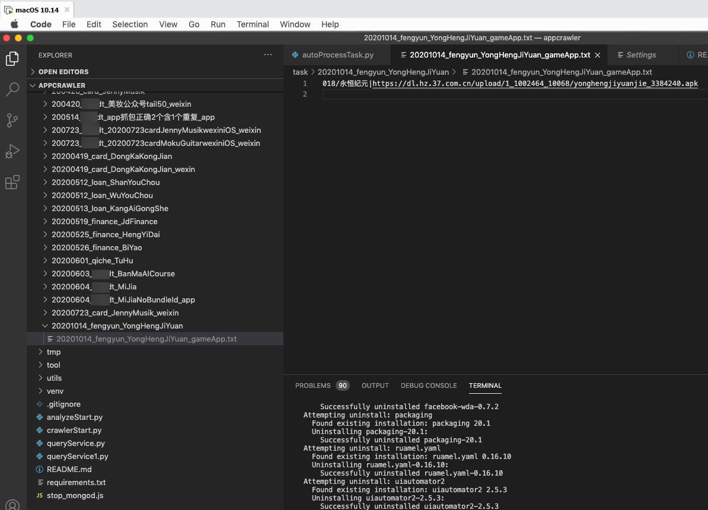708x510 pixels.
Task: Click the Python icon on autoProcessTask.py tab
Action: point(295,55)
